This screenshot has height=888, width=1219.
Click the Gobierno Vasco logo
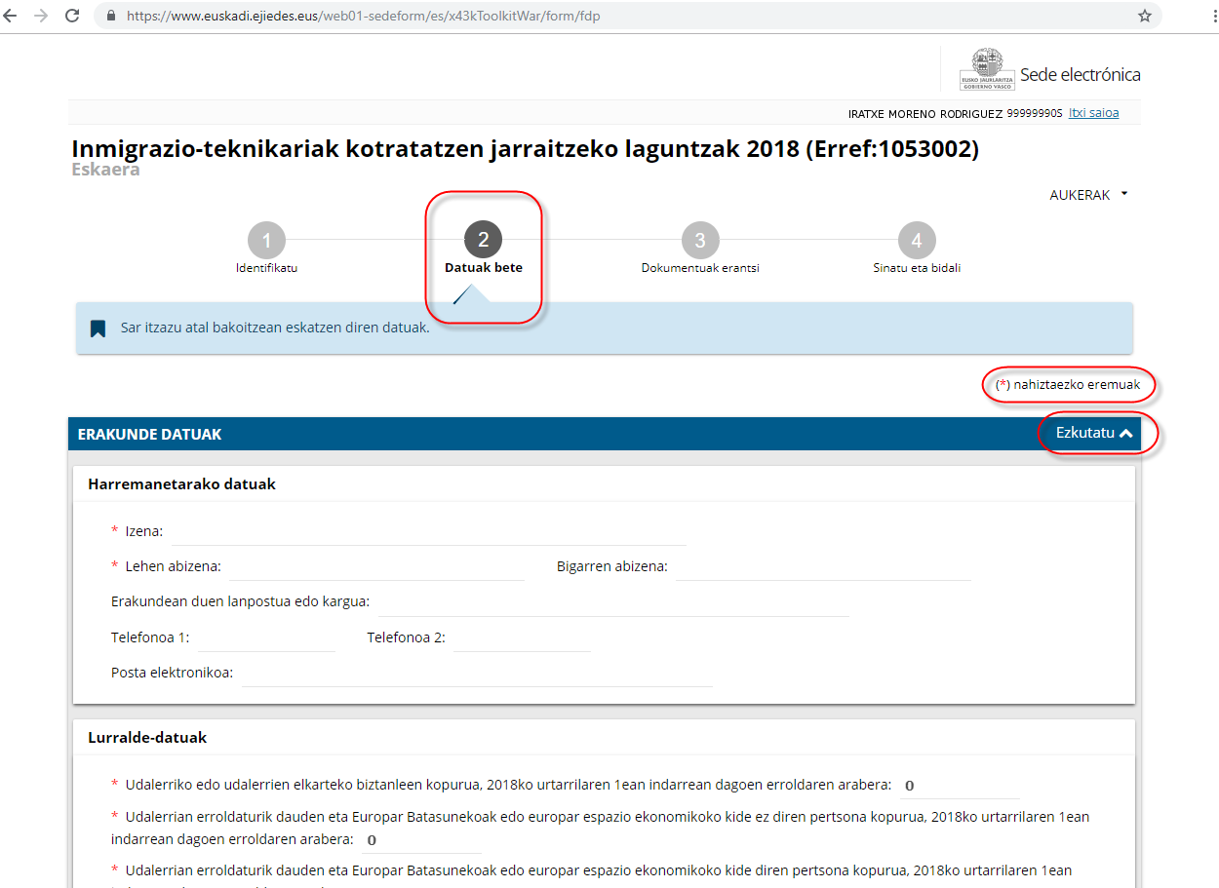coord(987,69)
